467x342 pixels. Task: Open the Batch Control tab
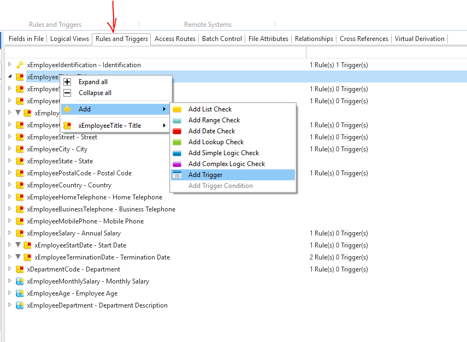[x=222, y=39]
